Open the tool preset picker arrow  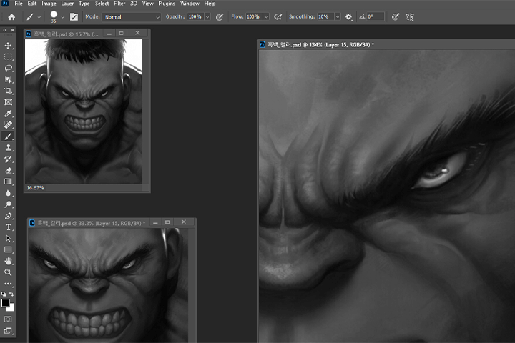(x=39, y=17)
